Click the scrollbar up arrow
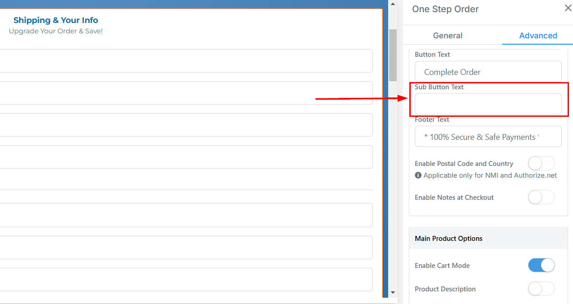 (393, 4)
